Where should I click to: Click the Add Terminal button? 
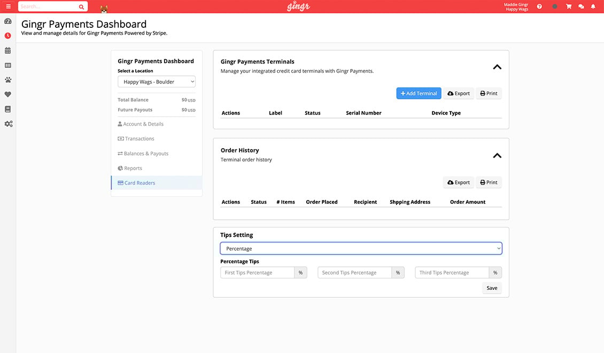point(419,94)
